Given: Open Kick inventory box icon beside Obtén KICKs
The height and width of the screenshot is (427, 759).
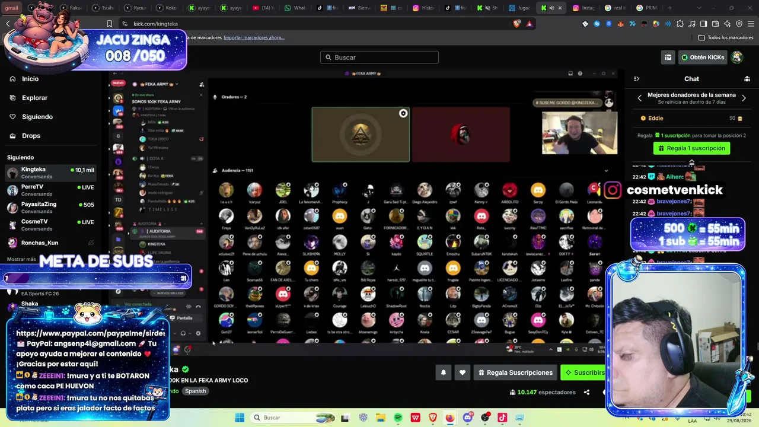Looking at the screenshot, I should 668,58.
